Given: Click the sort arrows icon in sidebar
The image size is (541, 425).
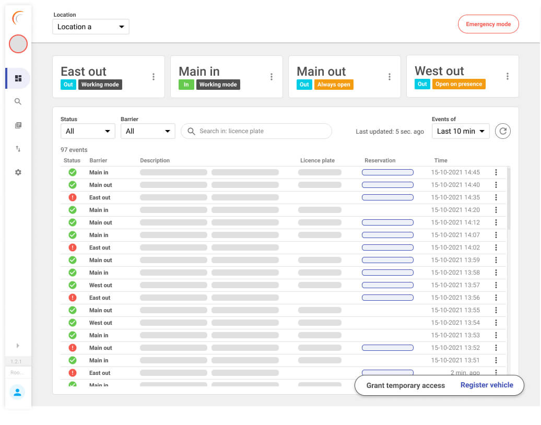Looking at the screenshot, I should point(18,148).
